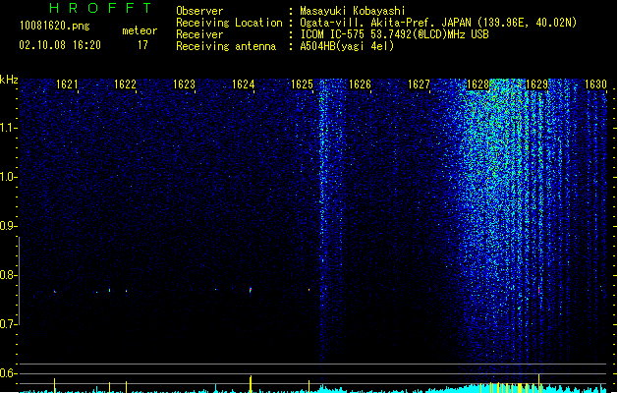The width and height of the screenshot is (618, 393).
Task: Click the 1623 time marker
Action: pos(184,84)
